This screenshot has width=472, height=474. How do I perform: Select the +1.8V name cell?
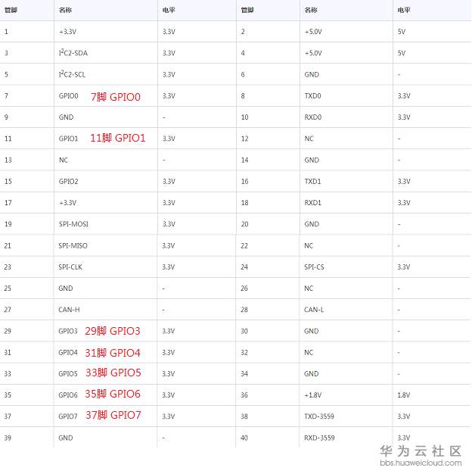tap(313, 394)
